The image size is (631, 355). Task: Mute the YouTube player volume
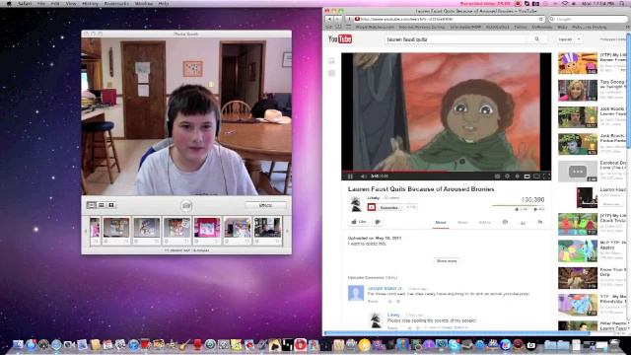point(364,177)
